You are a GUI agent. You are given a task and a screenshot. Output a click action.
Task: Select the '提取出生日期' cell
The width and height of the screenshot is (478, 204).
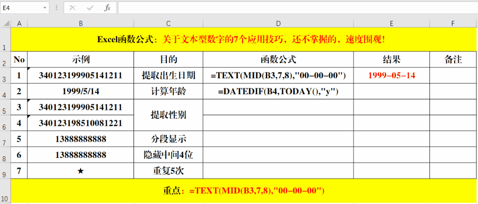[x=168, y=75]
